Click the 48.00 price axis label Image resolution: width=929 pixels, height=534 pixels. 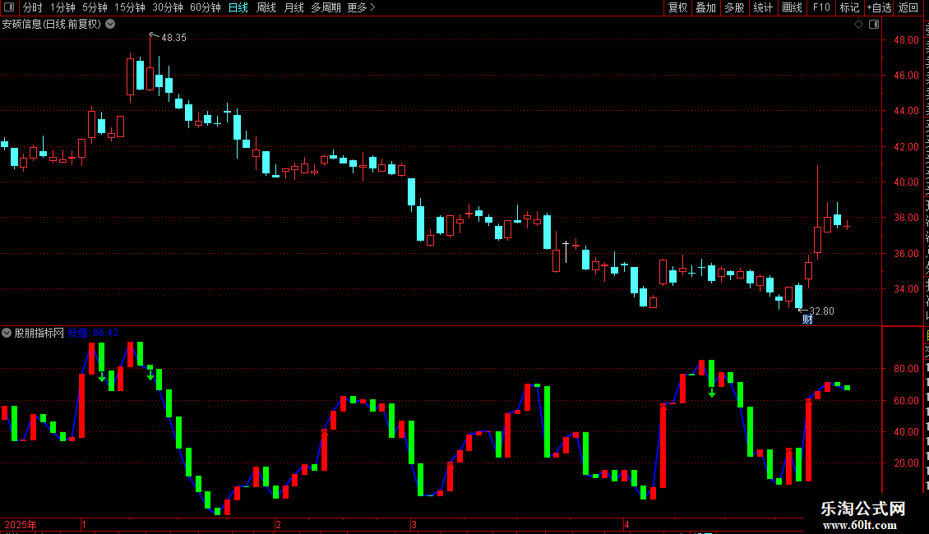(907, 39)
